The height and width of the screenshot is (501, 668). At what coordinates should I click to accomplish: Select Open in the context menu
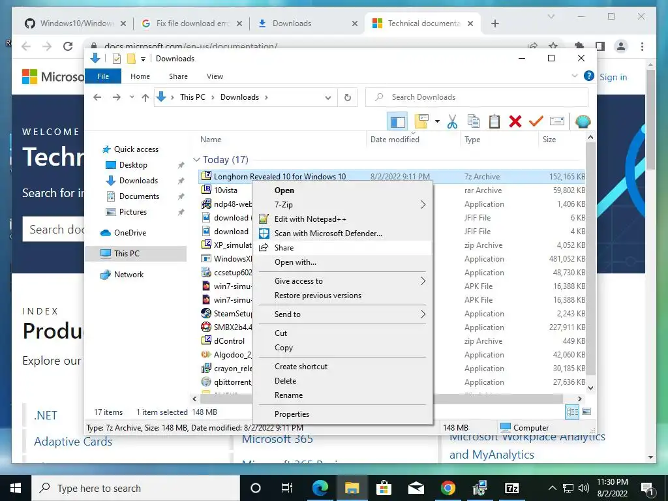tap(343, 190)
